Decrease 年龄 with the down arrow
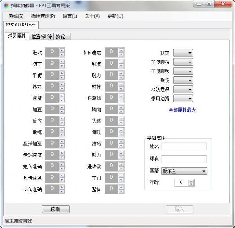 pos(191,185)
